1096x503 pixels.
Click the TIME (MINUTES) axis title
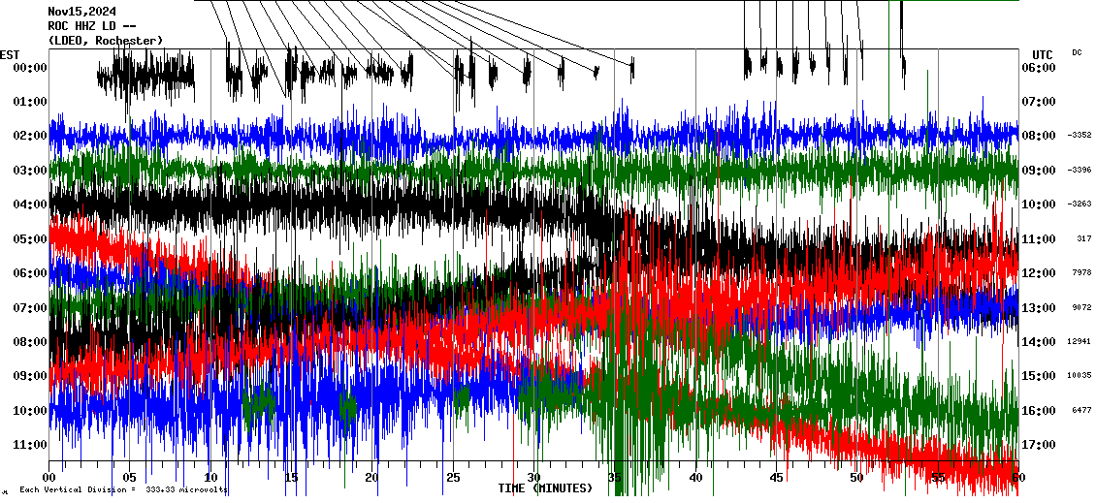click(x=544, y=488)
